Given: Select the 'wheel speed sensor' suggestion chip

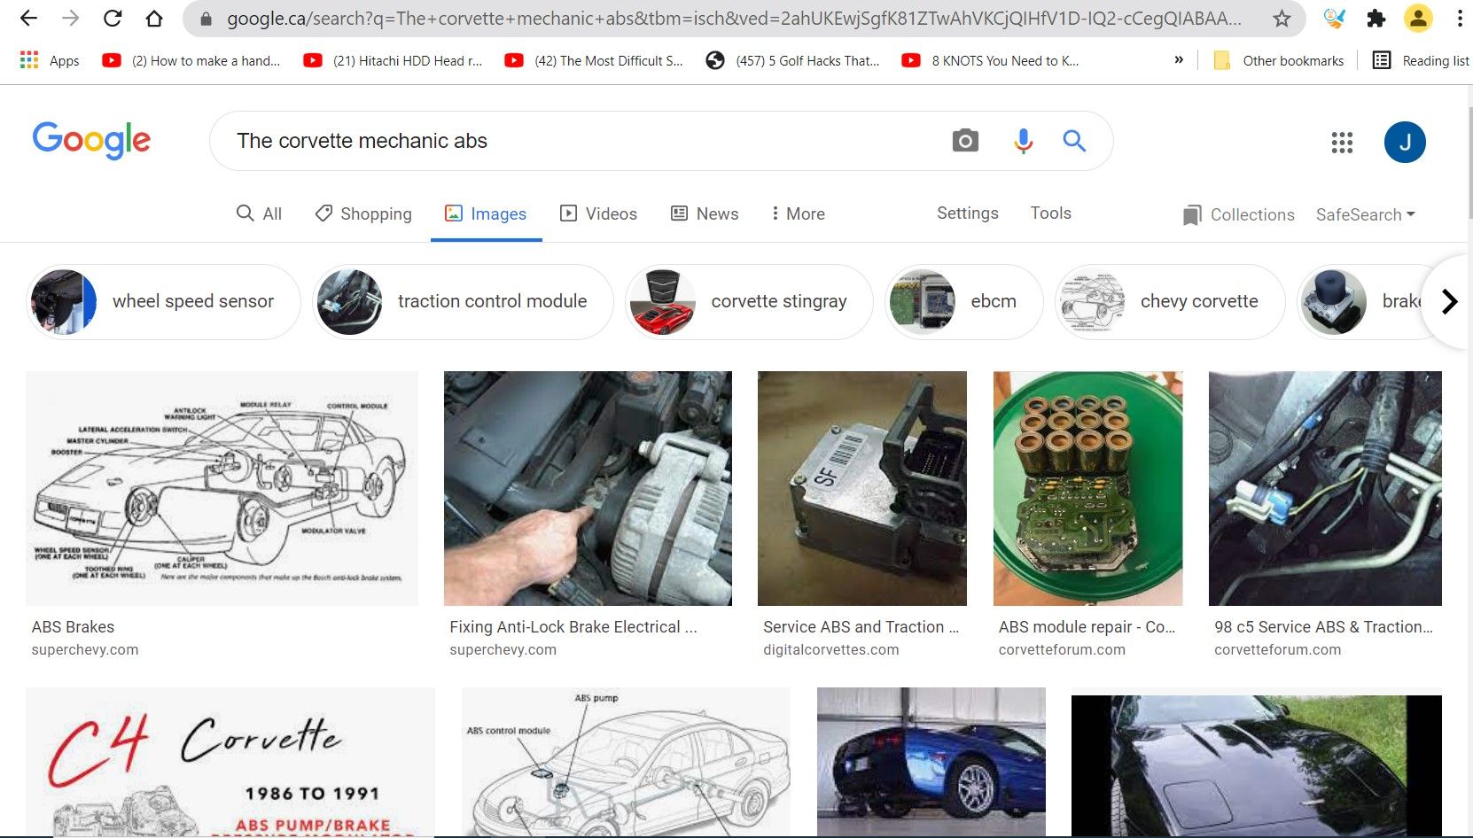Looking at the screenshot, I should [x=164, y=301].
